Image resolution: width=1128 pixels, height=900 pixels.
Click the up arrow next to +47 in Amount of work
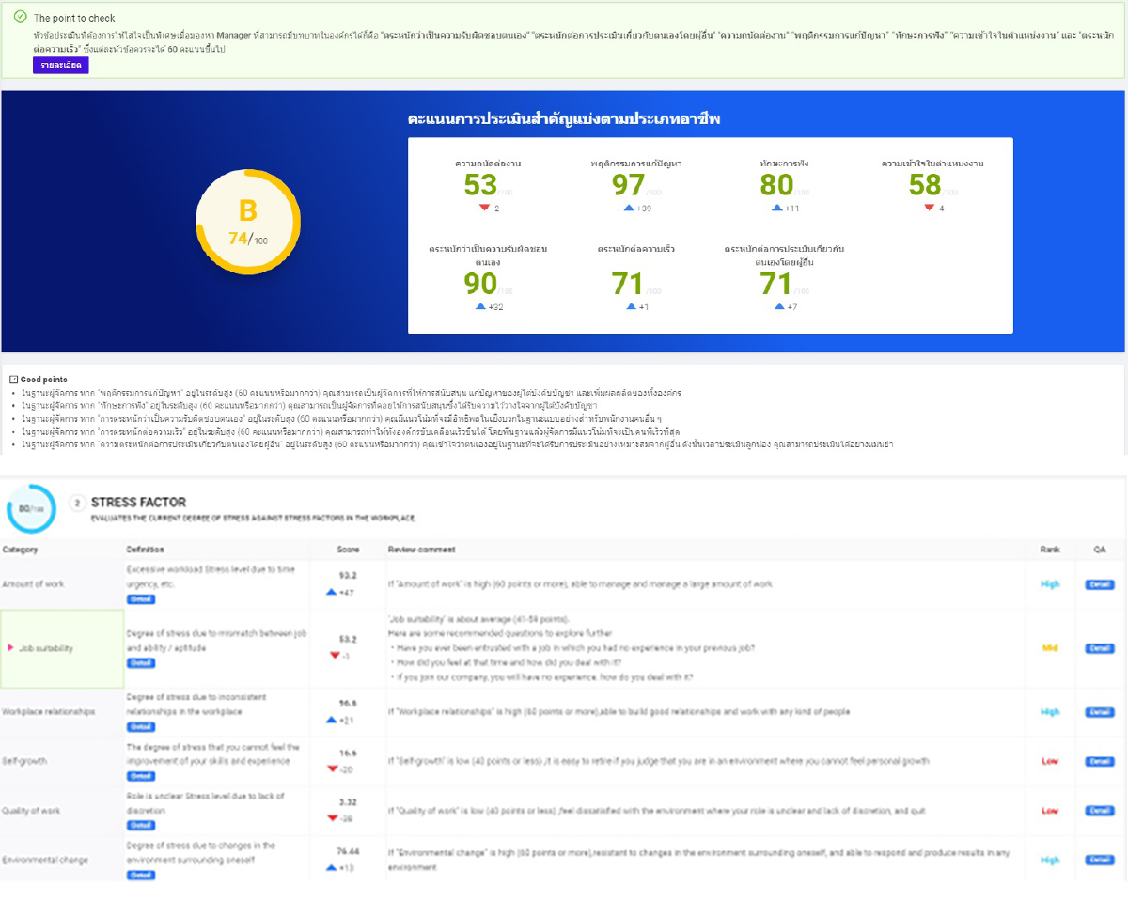[x=331, y=593]
